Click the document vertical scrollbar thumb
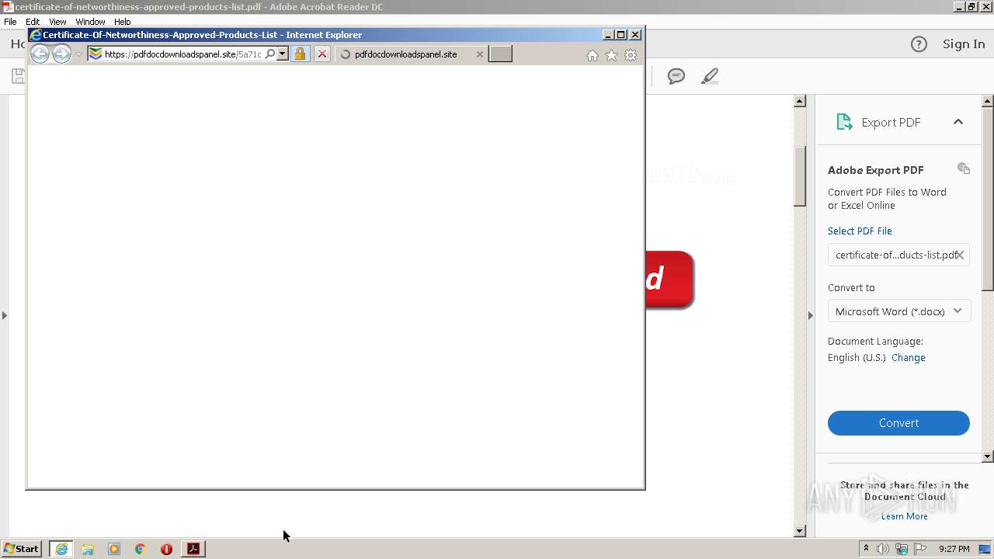 click(800, 176)
